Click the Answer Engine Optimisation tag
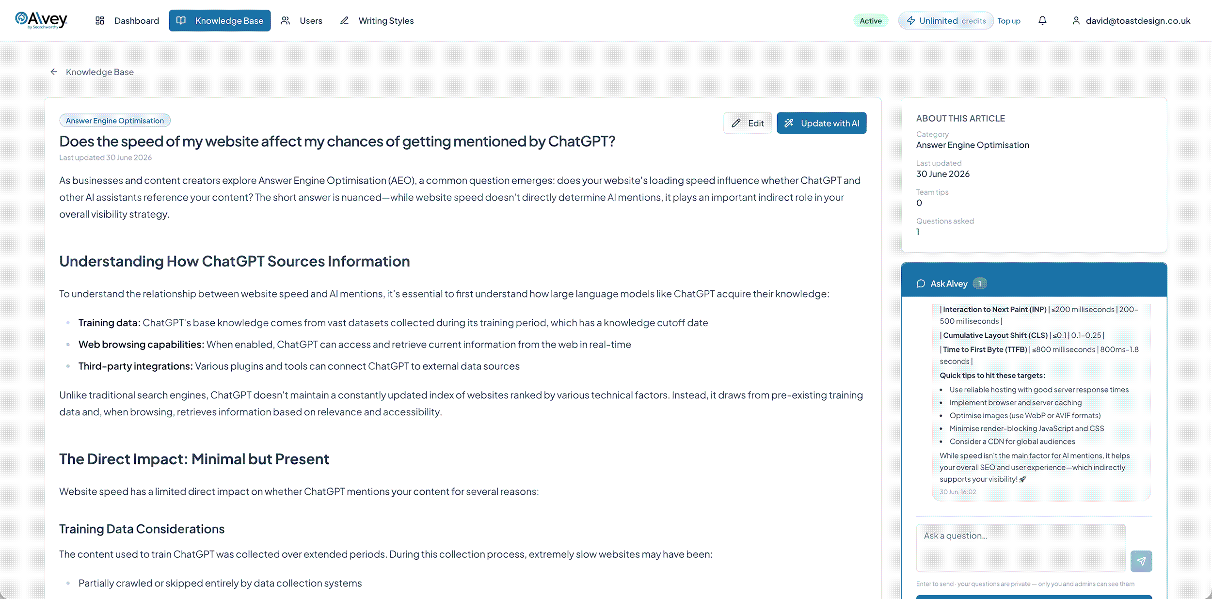The image size is (1212, 599). pyautogui.click(x=115, y=120)
